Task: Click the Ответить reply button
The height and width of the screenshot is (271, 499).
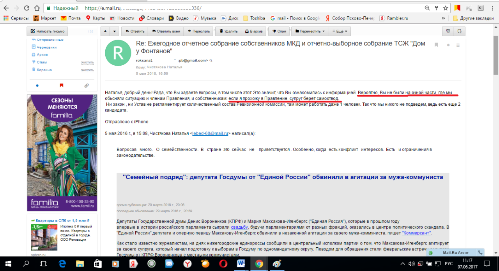Action: (x=134, y=31)
